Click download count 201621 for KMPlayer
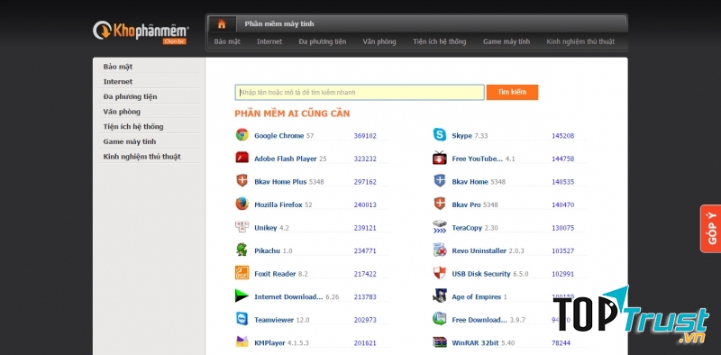Image resolution: width=721 pixels, height=355 pixels. coord(365,342)
